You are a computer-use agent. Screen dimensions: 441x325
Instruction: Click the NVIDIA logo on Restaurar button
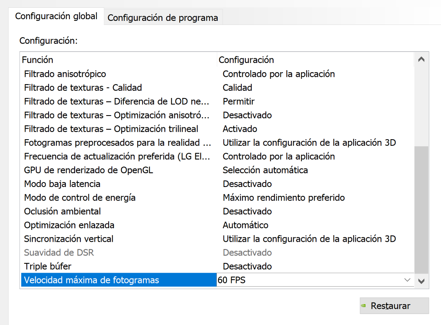click(x=363, y=305)
